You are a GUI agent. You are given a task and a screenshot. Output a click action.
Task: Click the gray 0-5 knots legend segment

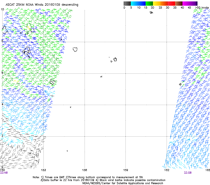pyautogui.click(x=127, y=3)
